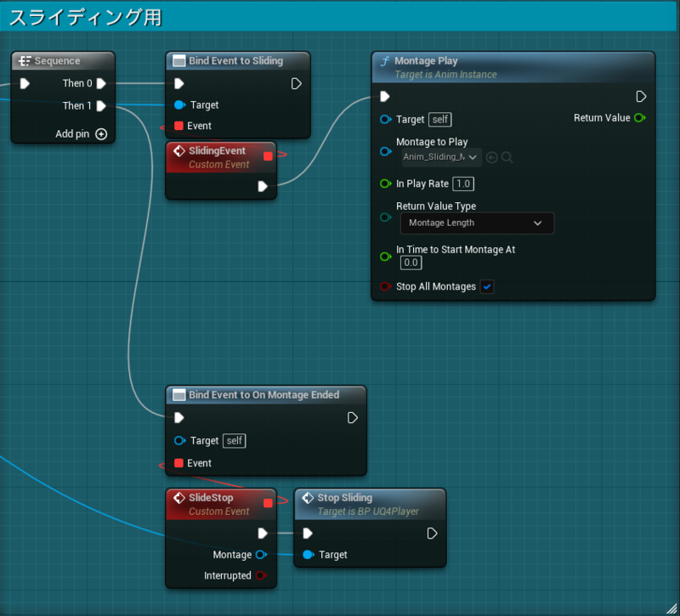This screenshot has width=680, height=616.
Task: Select the SlideStop custom event header
Action: pos(221,504)
